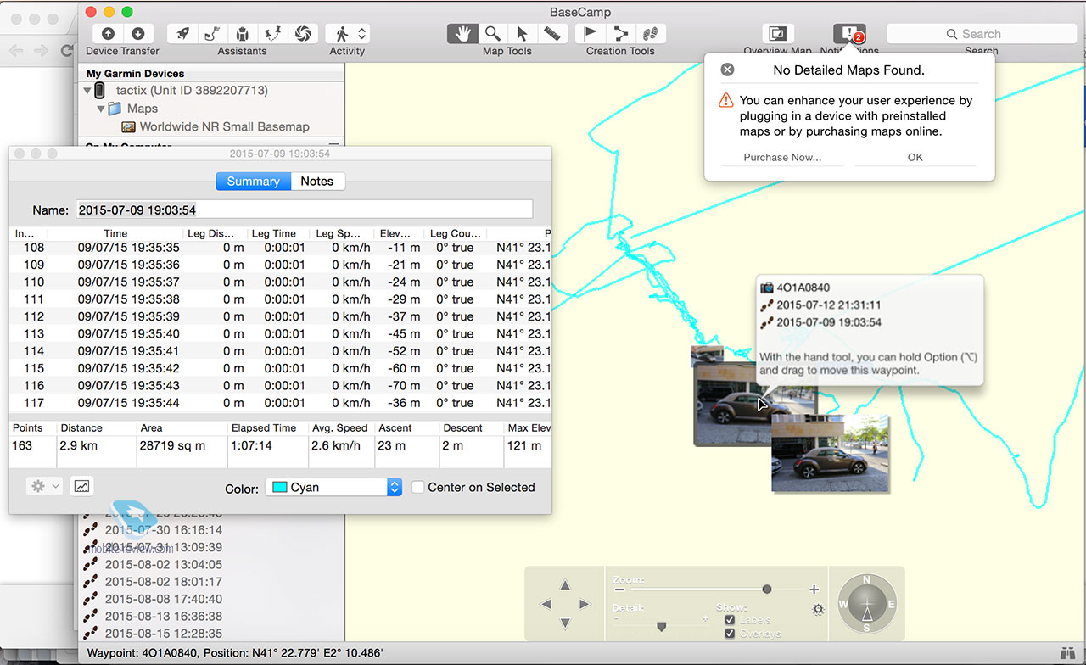
Task: Enable Center on Selected checkbox
Action: 418,487
